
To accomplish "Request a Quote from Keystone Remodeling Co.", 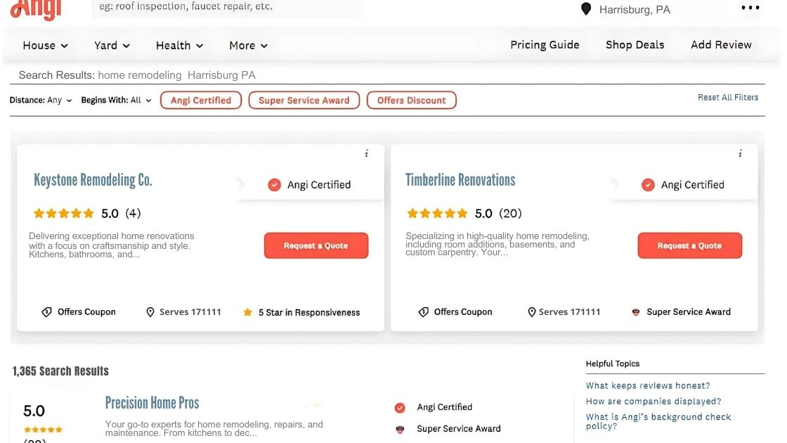I will click(x=316, y=245).
